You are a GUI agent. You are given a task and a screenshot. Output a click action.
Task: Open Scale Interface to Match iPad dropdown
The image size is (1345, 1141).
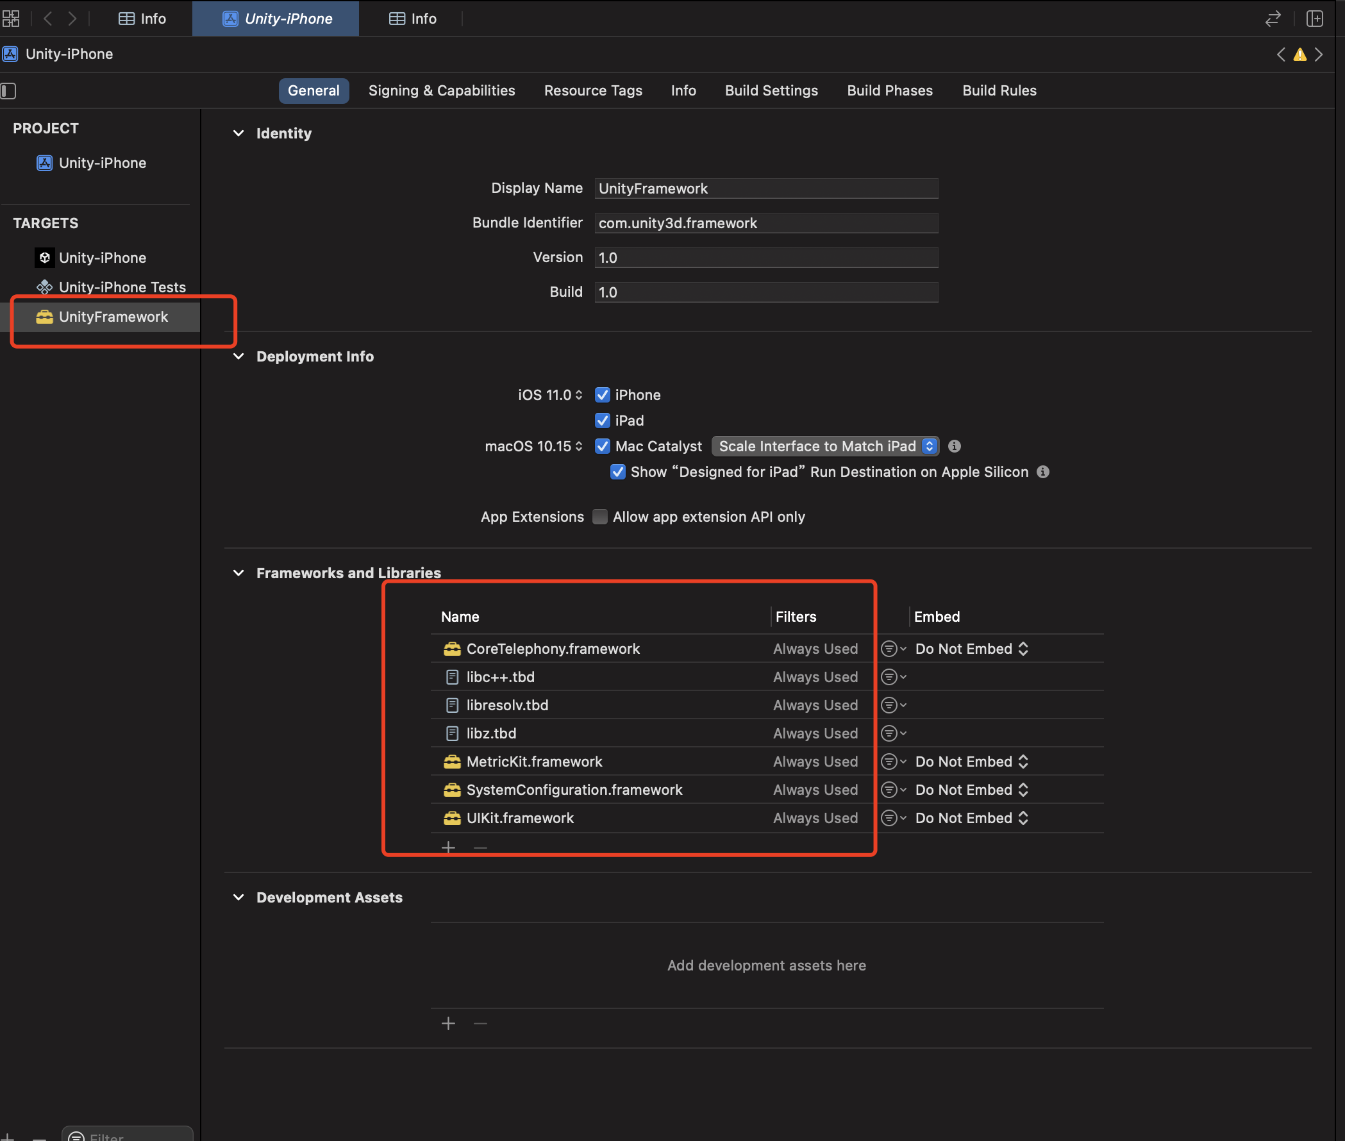point(825,446)
